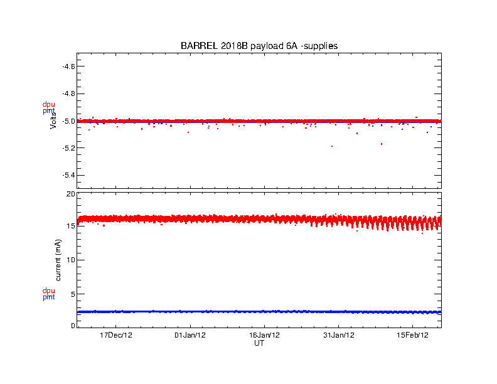The image size is (497, 384).
Task: Click the 15 current tick label
Action: click(x=71, y=226)
